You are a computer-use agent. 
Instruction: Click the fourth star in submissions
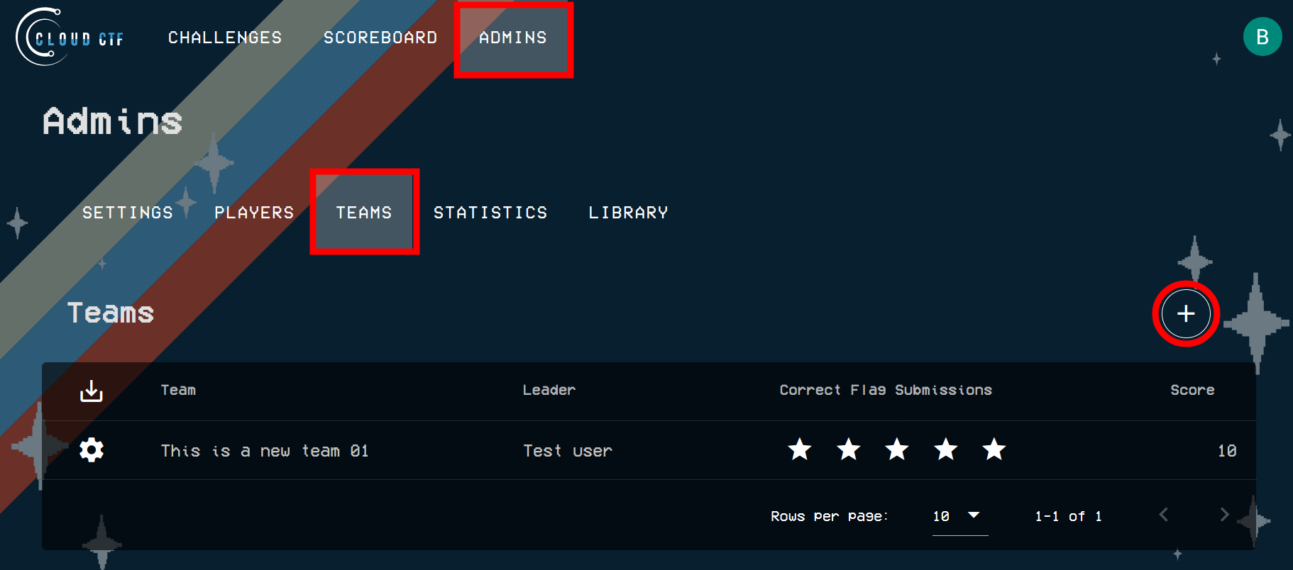tap(946, 449)
